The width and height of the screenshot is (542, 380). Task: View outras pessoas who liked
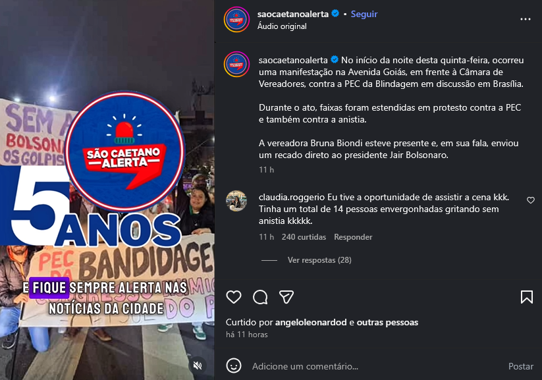(387, 322)
